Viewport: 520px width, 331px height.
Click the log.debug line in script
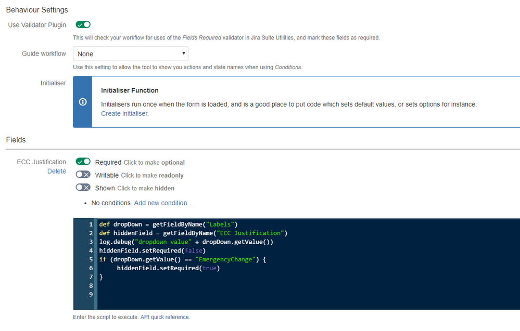(186, 242)
